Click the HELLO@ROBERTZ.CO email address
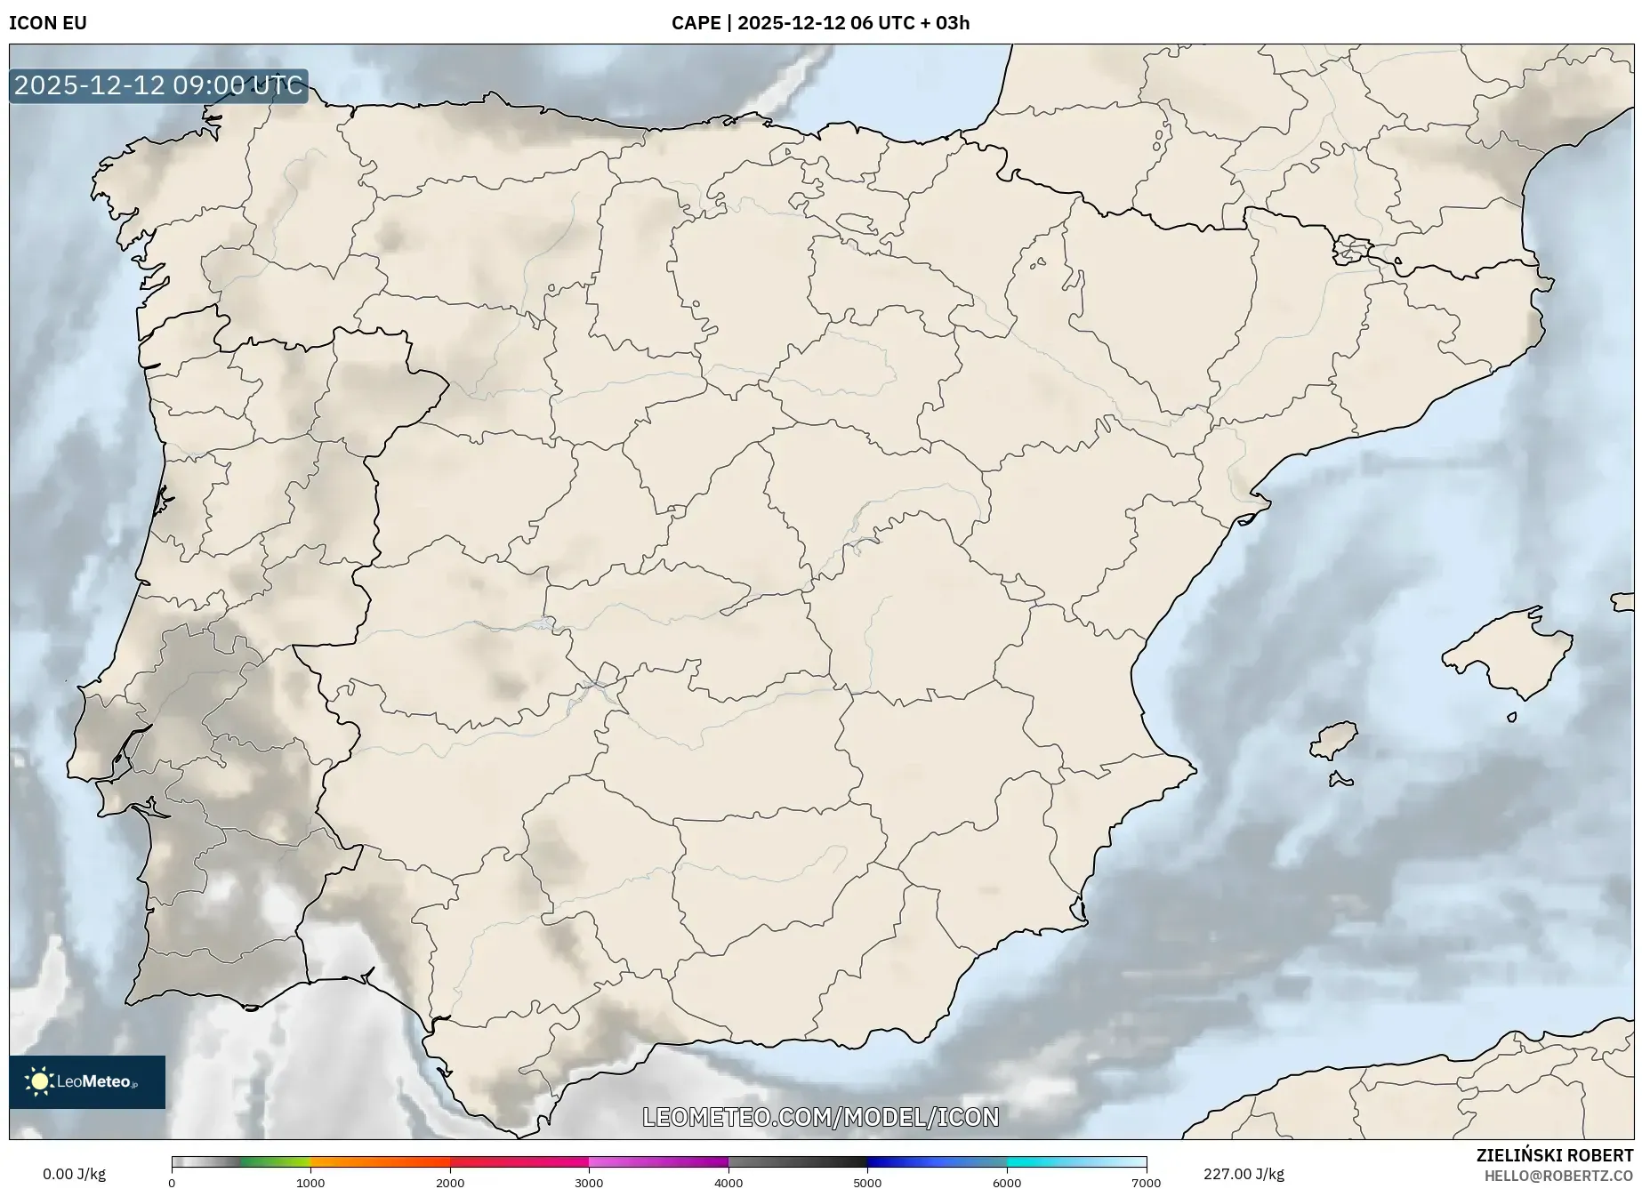Screen dimensions: 1642x1189 pos(1557,1175)
